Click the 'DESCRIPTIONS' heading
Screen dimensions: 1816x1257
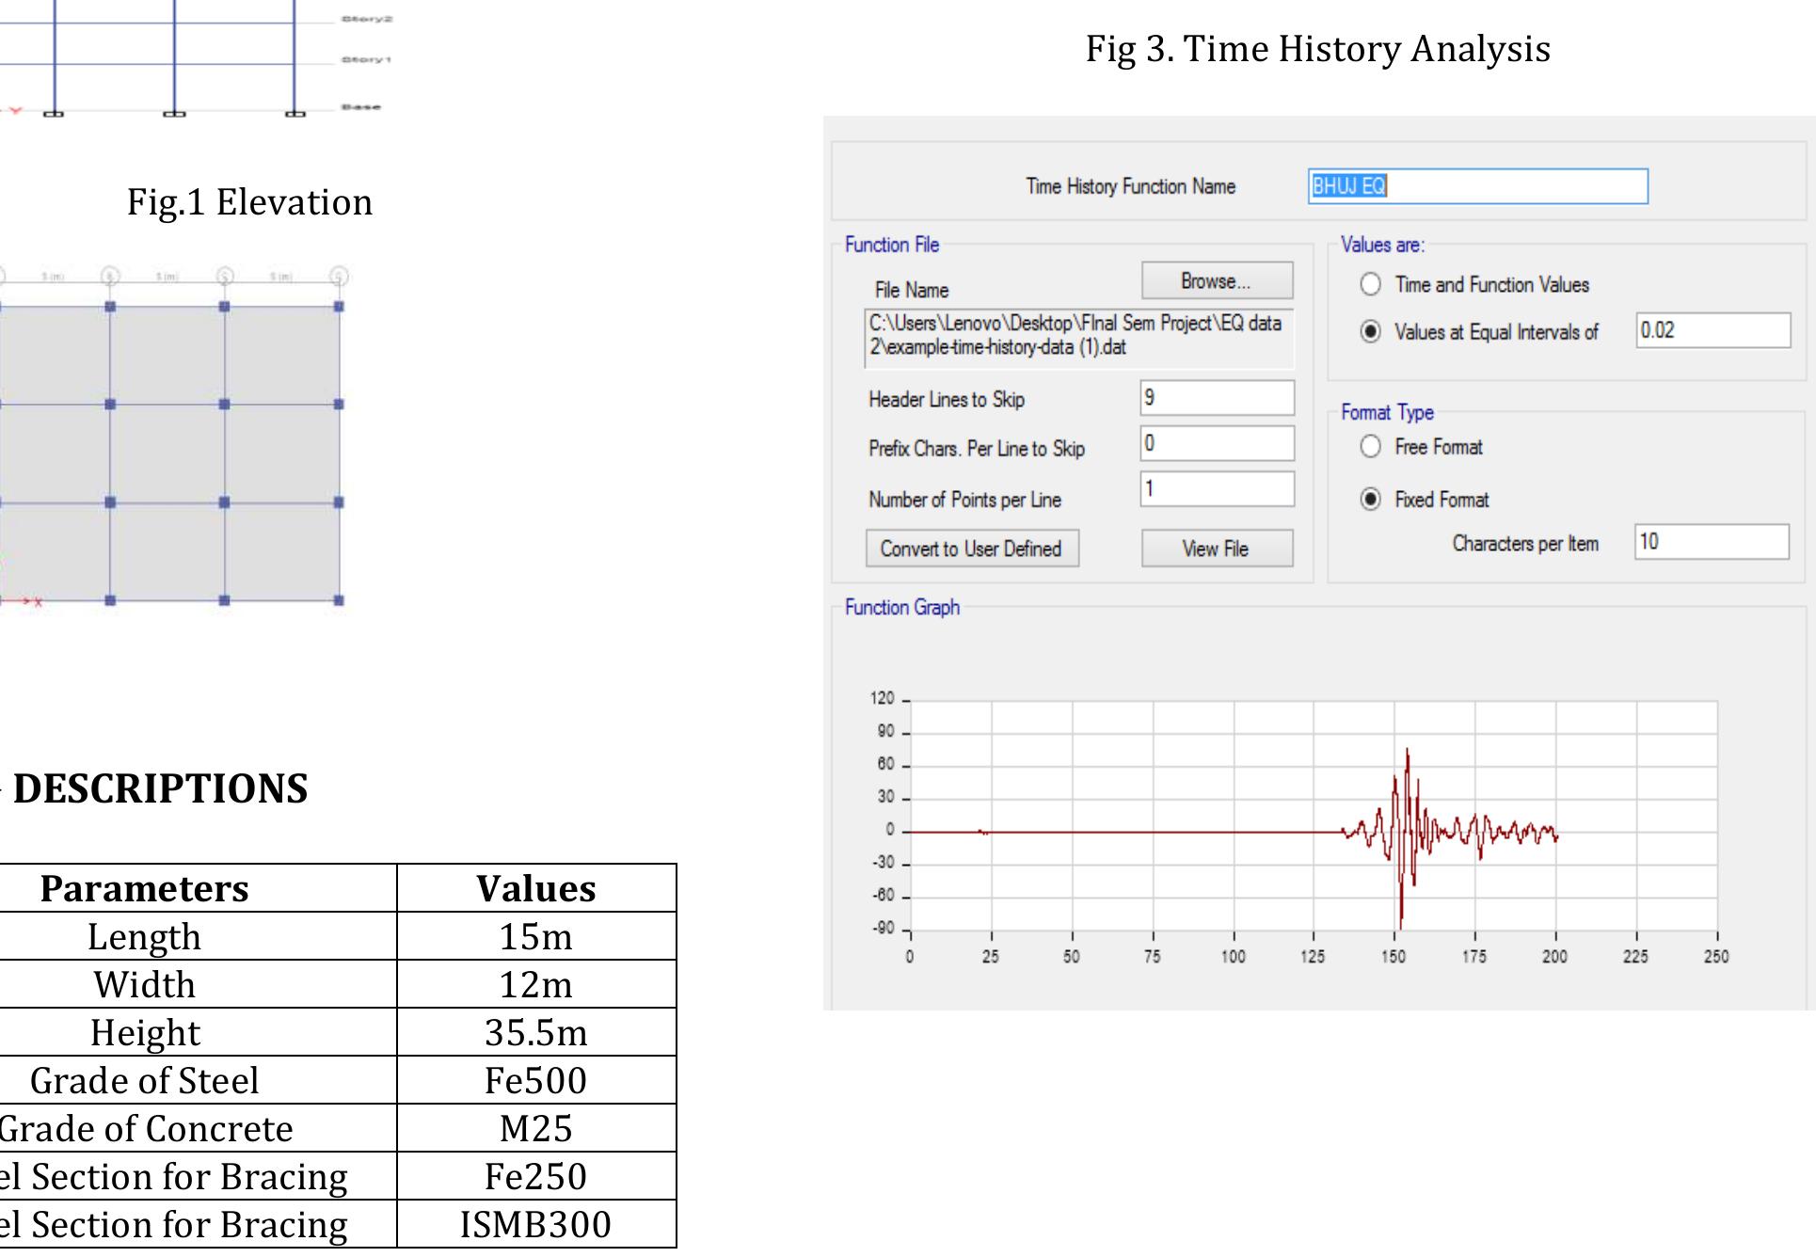click(160, 788)
